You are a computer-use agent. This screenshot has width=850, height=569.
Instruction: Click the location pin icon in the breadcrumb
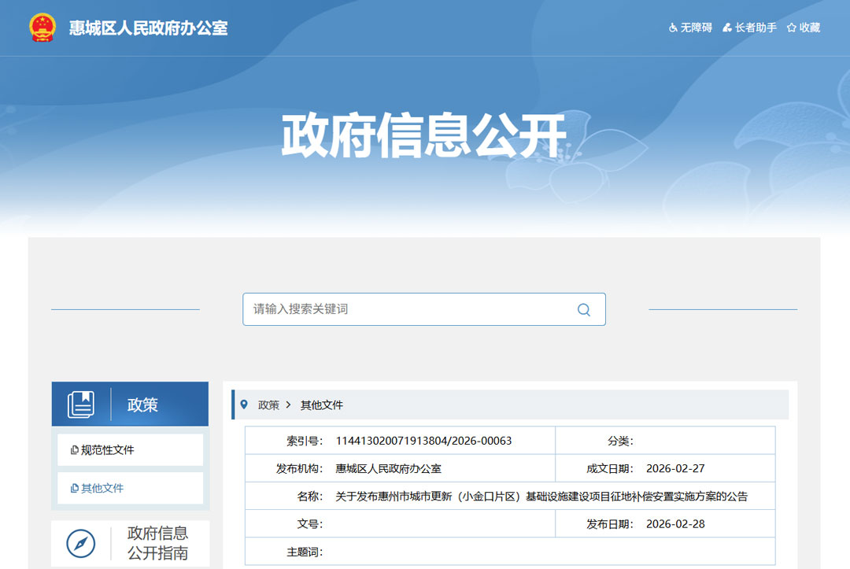pos(245,404)
